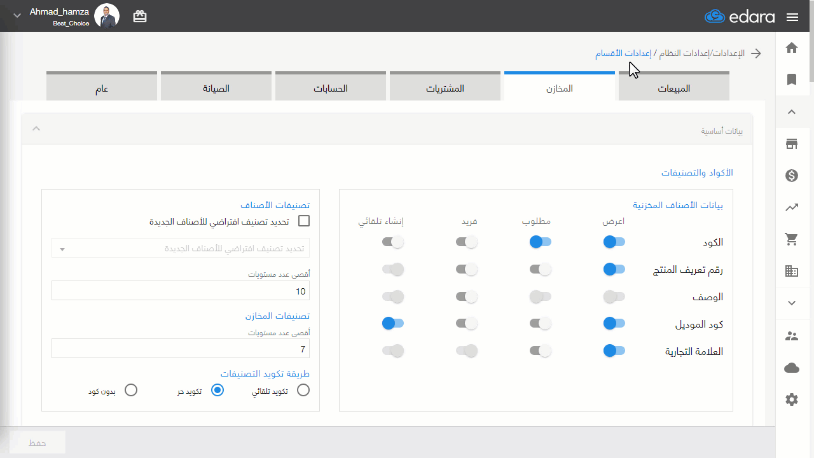Select the بدون كود radio option
The height and width of the screenshot is (458, 814).
[x=131, y=390]
